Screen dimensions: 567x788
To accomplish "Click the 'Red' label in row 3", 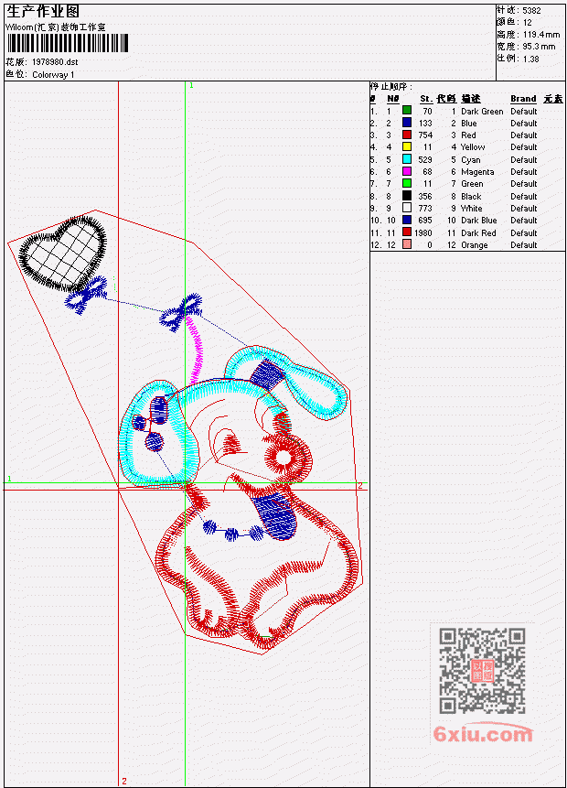I will 468,135.
